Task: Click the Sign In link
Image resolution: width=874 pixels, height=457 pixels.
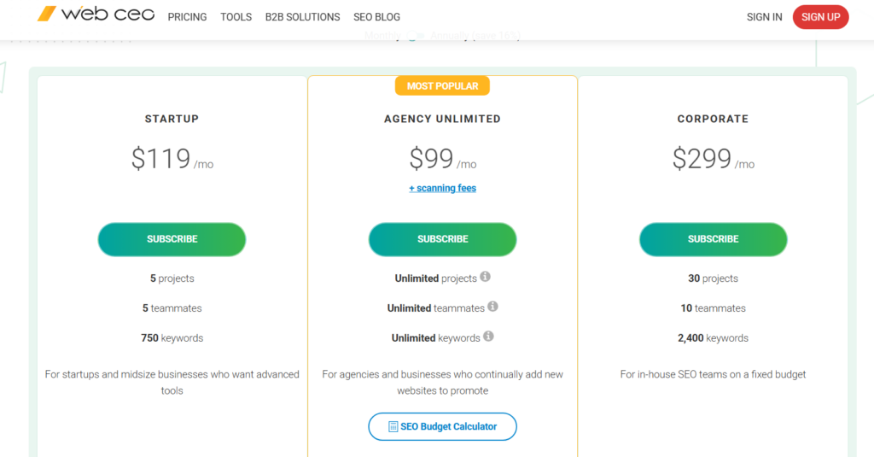Action: pos(764,17)
